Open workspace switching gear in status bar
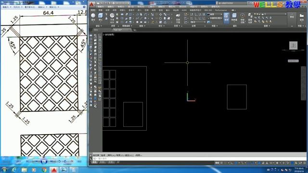Screen dimensions: 308x173 click(x=277, y=163)
